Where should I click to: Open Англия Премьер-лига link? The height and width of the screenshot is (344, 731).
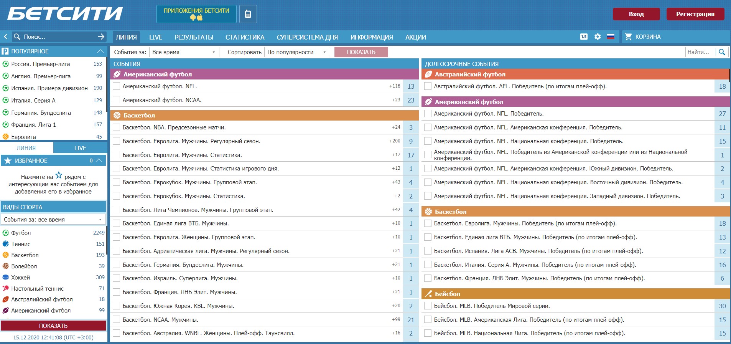point(41,76)
